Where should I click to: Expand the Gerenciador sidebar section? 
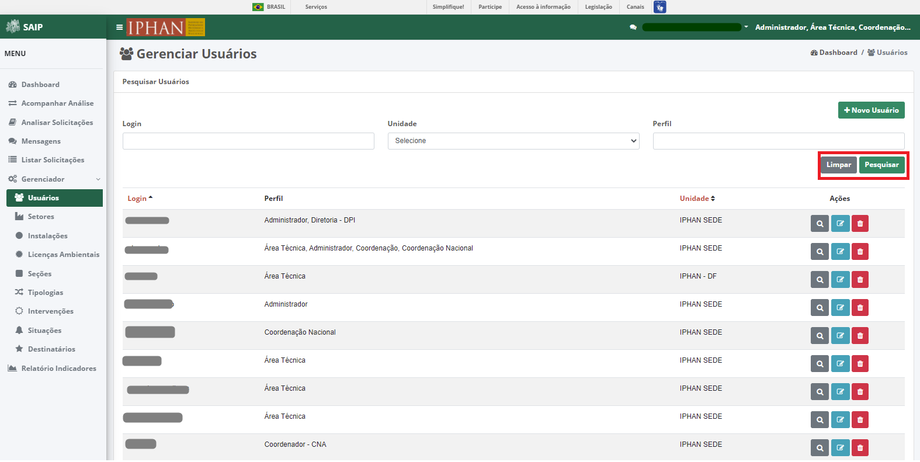[54, 179]
